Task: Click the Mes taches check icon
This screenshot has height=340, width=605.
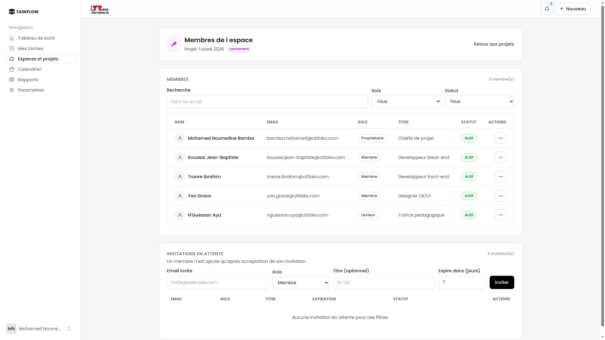Action: (12, 48)
